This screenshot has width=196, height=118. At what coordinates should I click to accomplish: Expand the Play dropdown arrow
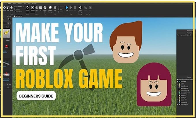coord(67,12)
